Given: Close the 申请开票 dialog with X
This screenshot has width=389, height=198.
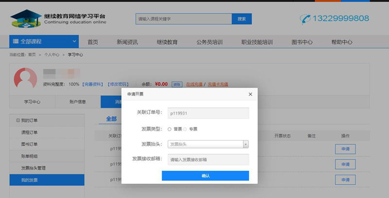Looking at the screenshot, I should [x=250, y=94].
